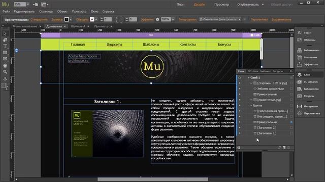Open the Текст panel icon
The width and height of the screenshot is (325, 182).
299,32
